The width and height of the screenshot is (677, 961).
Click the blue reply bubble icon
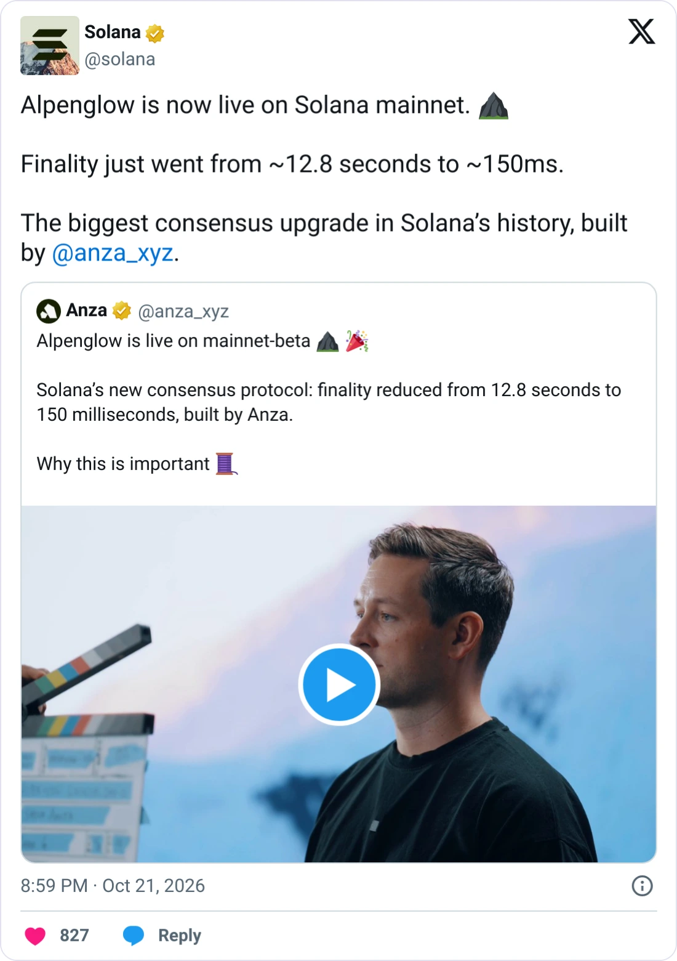134,936
